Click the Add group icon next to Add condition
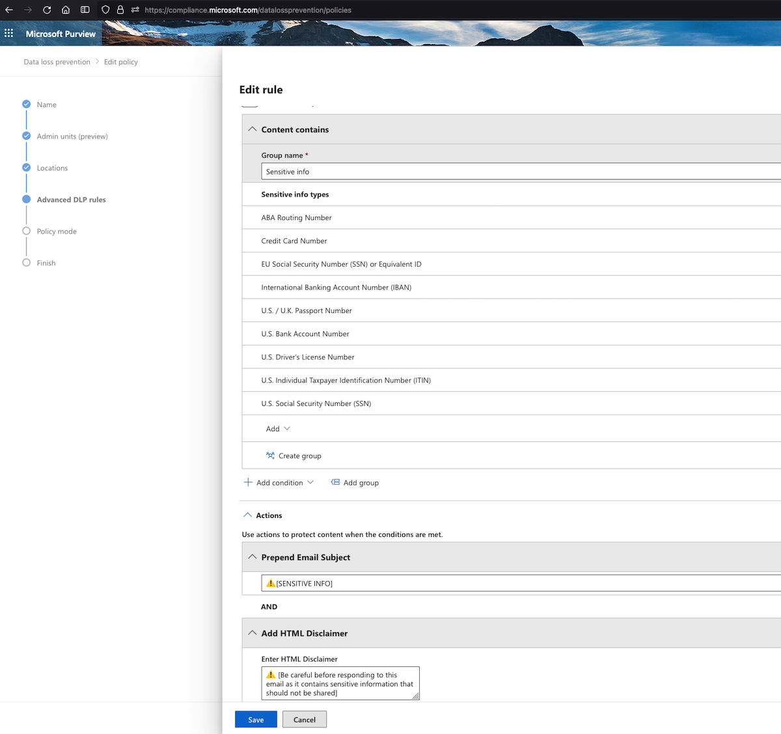 click(x=336, y=482)
